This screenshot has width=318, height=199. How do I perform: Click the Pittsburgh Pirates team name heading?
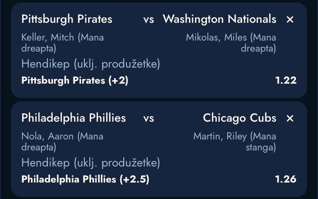[x=67, y=19]
